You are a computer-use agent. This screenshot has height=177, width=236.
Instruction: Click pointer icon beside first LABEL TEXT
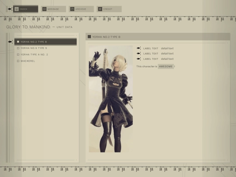[139, 48]
